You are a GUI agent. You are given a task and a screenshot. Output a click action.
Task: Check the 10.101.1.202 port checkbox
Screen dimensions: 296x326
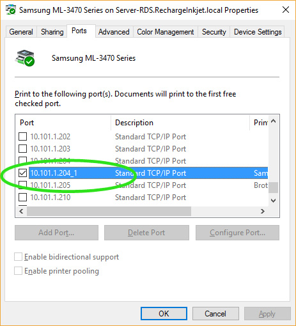point(22,137)
